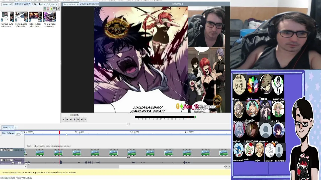Viewport: 321px width, 180px height.
Task: Click yellow clips-processing notification bar
Action: (x=115, y=172)
